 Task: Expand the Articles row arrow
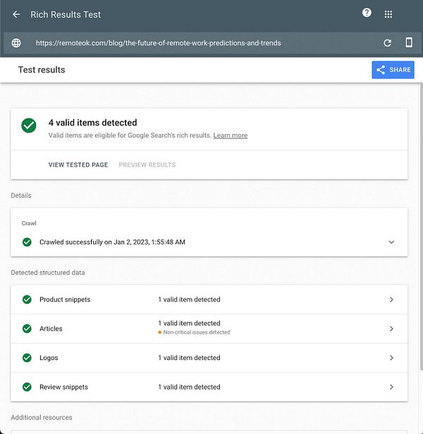pyautogui.click(x=392, y=328)
